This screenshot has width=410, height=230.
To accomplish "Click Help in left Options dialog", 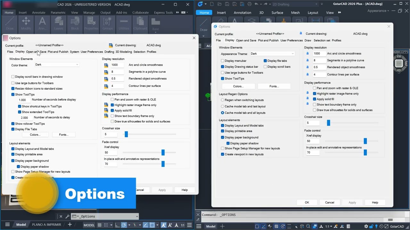I will click(184, 190).
